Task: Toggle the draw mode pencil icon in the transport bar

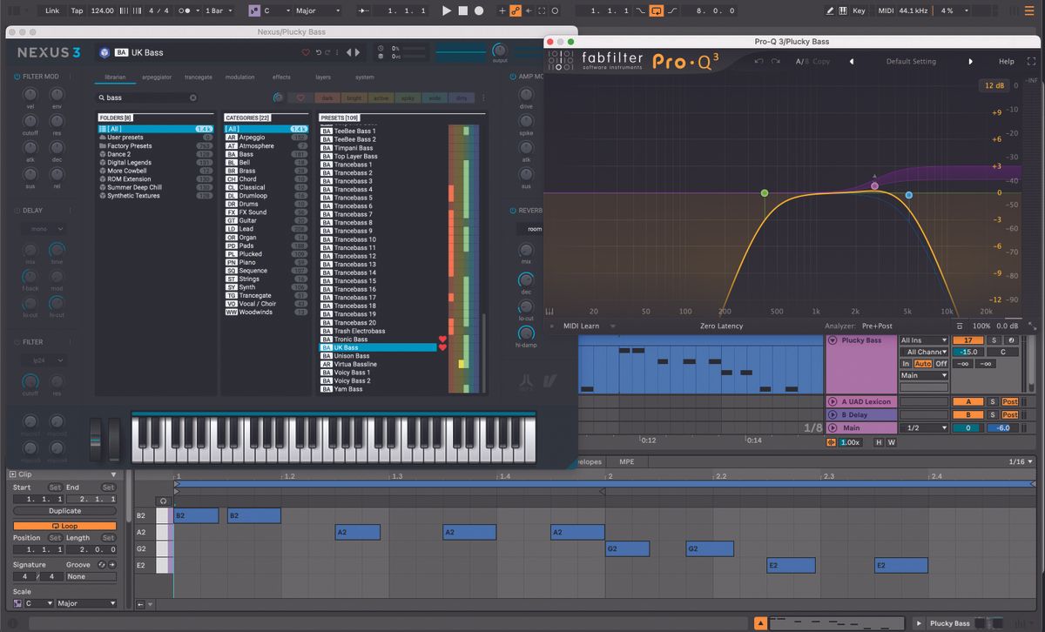Action: tap(828, 10)
